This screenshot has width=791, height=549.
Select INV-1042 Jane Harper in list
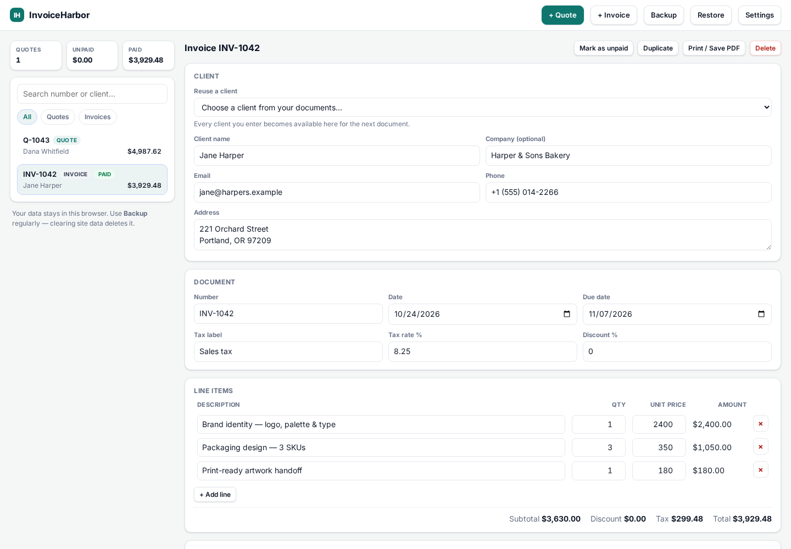92,180
